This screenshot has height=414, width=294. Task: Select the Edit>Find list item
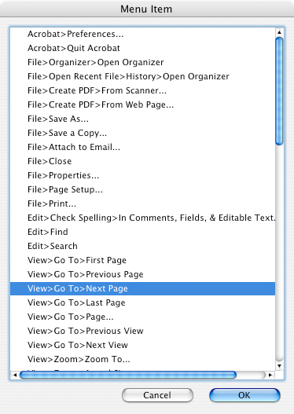[142, 232]
